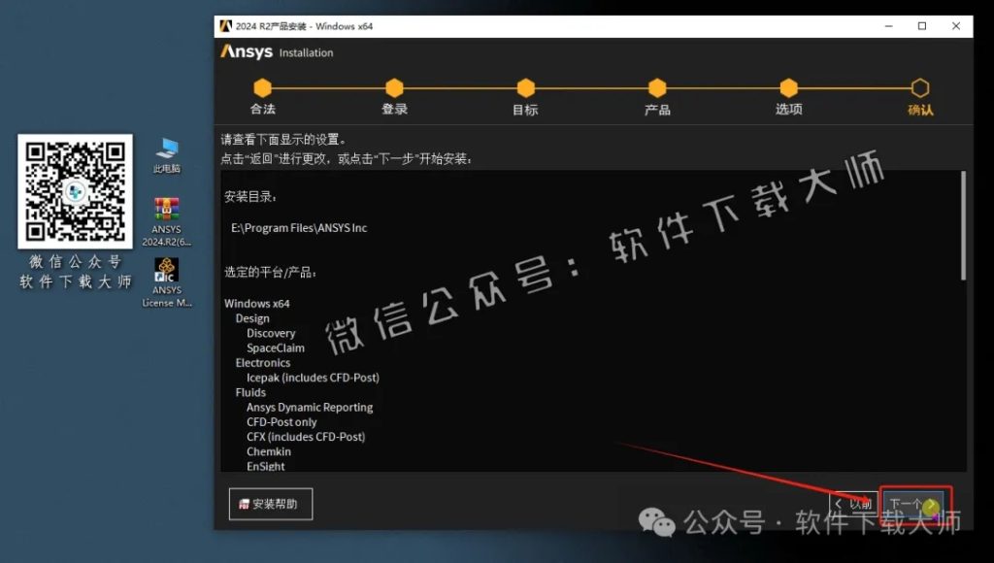Click the 安装帮助 button
Viewport: 994px width, 563px height.
click(x=271, y=504)
